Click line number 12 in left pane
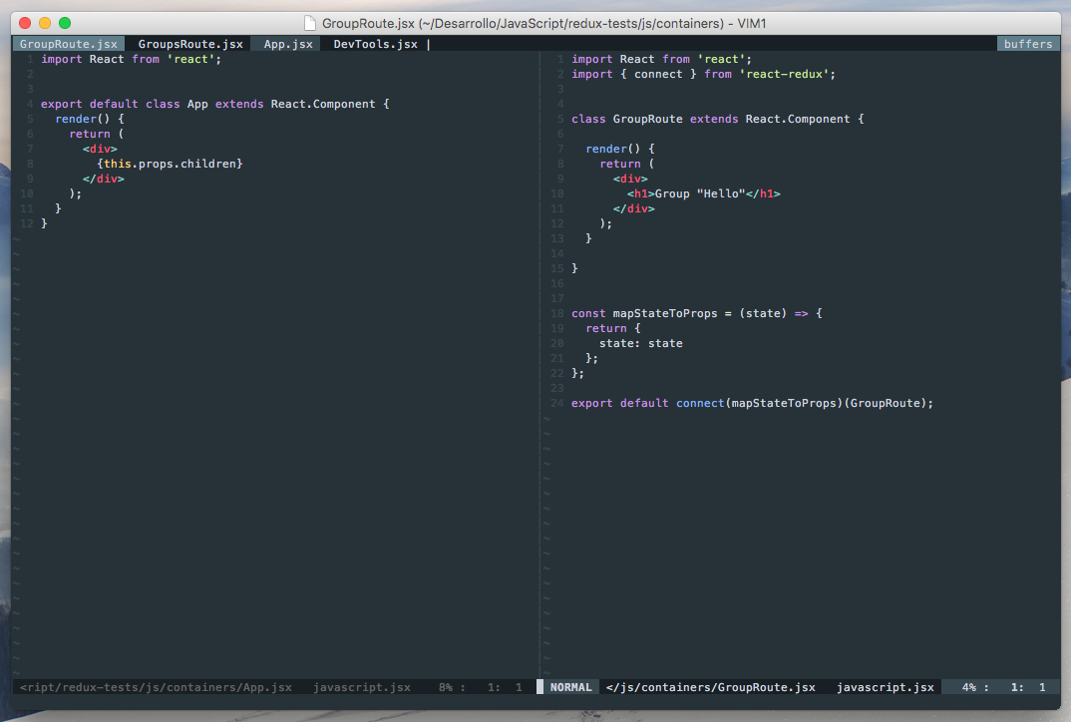 [27, 223]
